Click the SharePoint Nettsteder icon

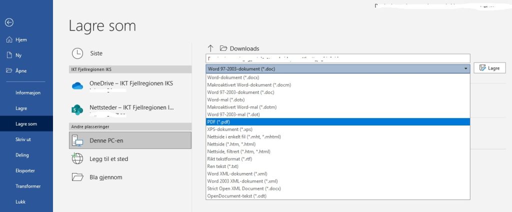(77, 110)
